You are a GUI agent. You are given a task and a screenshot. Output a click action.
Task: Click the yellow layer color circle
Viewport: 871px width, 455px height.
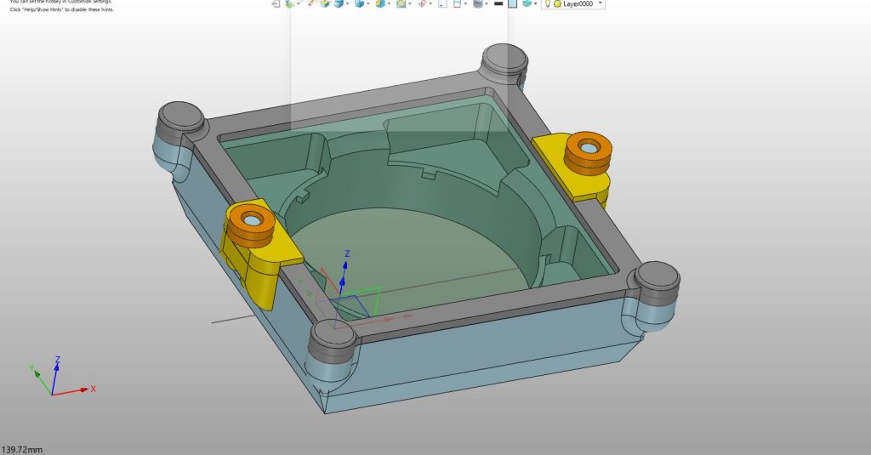(x=557, y=3)
